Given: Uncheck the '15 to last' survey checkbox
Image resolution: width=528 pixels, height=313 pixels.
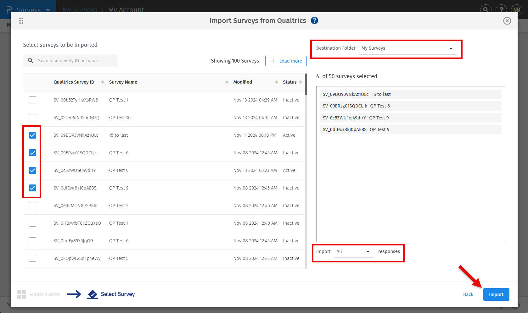Looking at the screenshot, I should click(x=33, y=135).
